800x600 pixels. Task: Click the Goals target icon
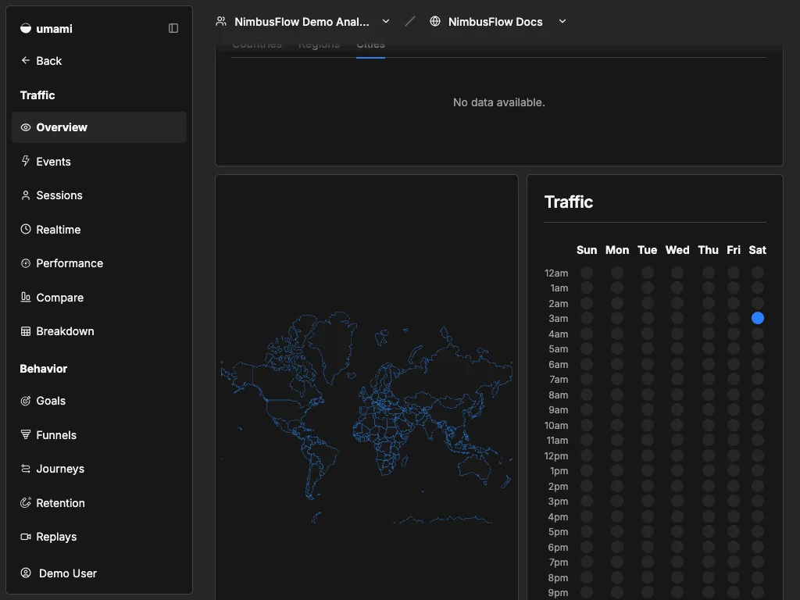tap(26, 401)
